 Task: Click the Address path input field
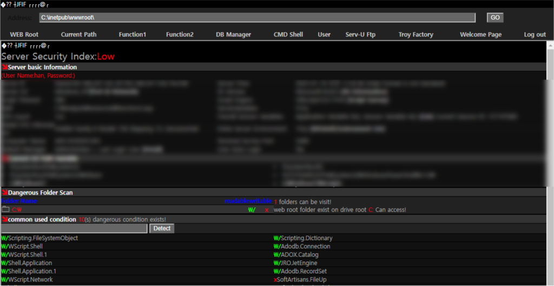tap(257, 18)
